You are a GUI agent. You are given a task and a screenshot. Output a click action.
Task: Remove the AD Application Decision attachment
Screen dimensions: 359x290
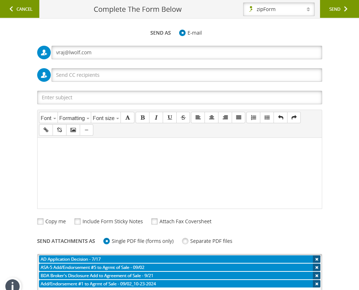(x=317, y=259)
